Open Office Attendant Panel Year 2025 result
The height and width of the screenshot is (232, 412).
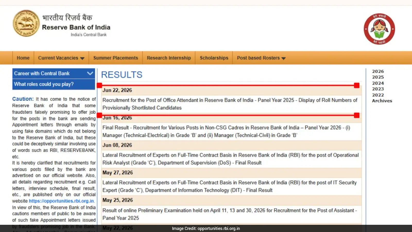(x=230, y=104)
